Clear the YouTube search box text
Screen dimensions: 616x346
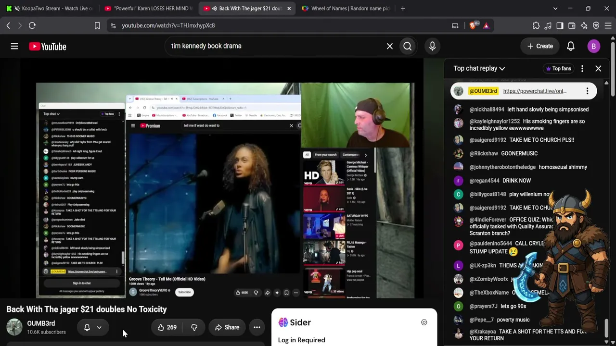[x=390, y=46]
